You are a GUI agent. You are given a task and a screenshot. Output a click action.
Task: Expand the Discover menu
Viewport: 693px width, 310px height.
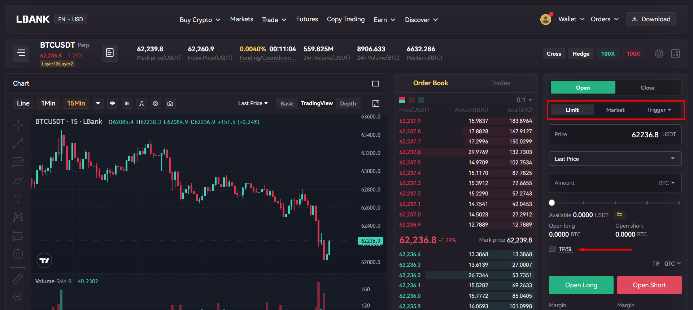pos(422,20)
